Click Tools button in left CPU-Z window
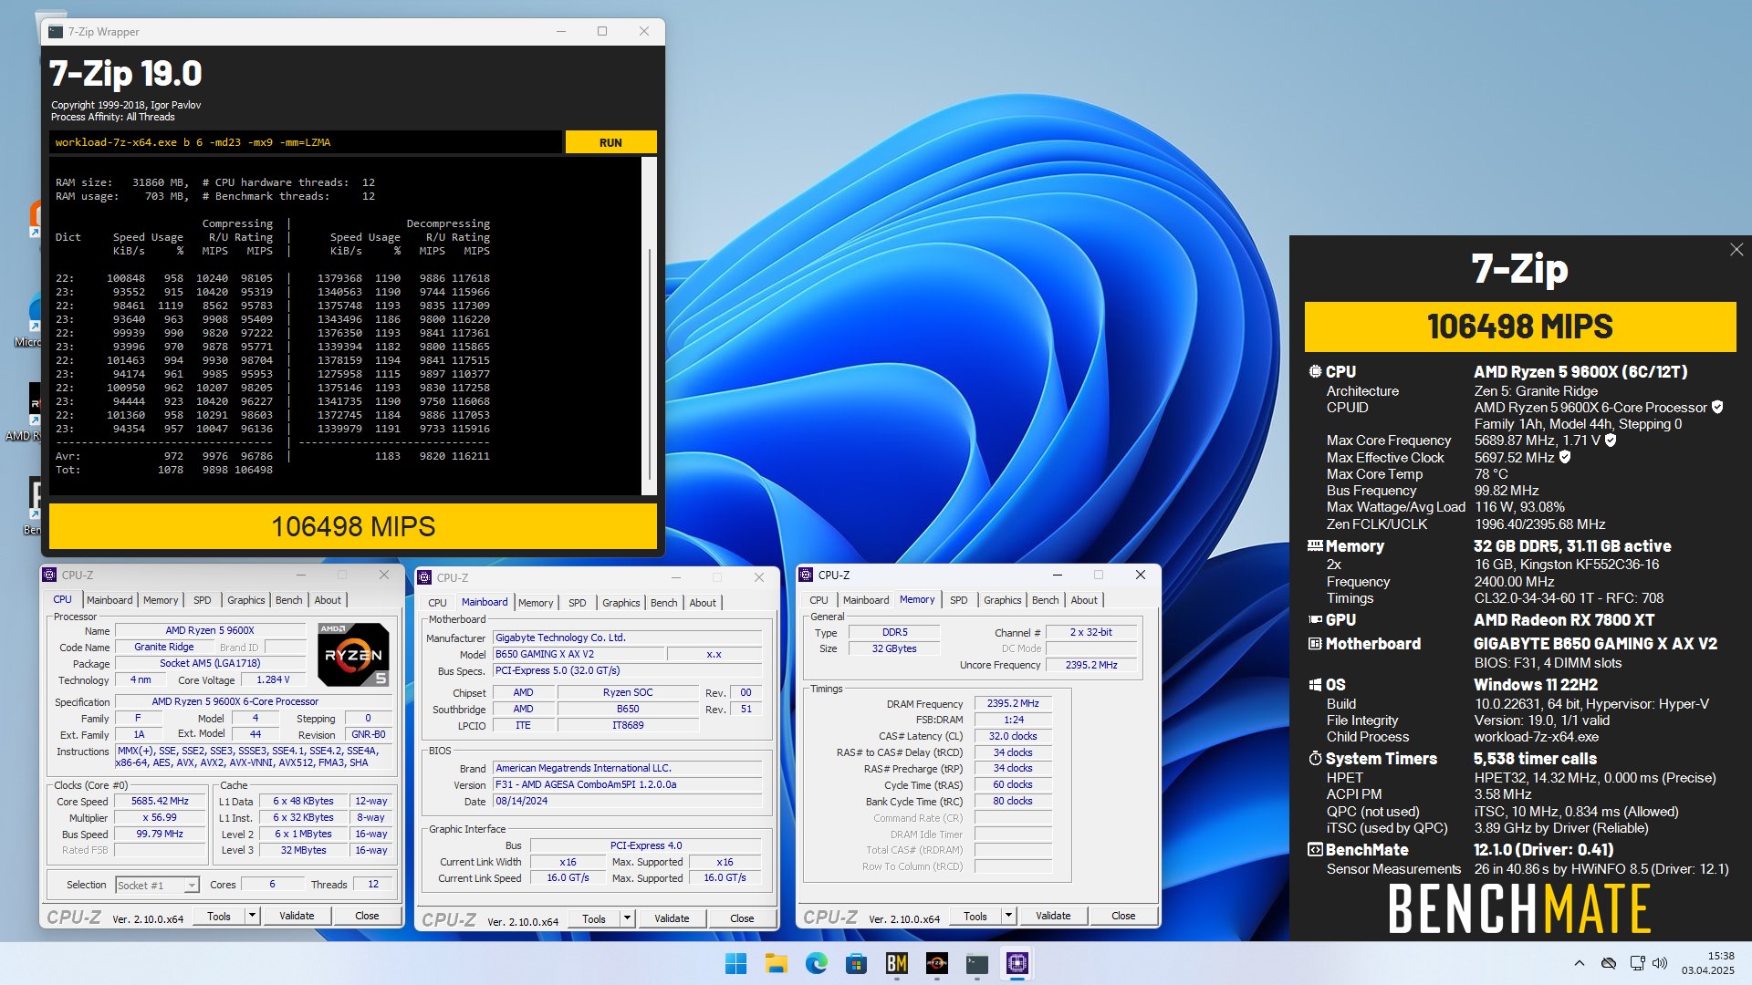Viewport: 1752px width, 985px height. click(219, 916)
